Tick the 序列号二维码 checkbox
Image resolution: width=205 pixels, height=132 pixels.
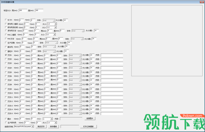(6, 24)
